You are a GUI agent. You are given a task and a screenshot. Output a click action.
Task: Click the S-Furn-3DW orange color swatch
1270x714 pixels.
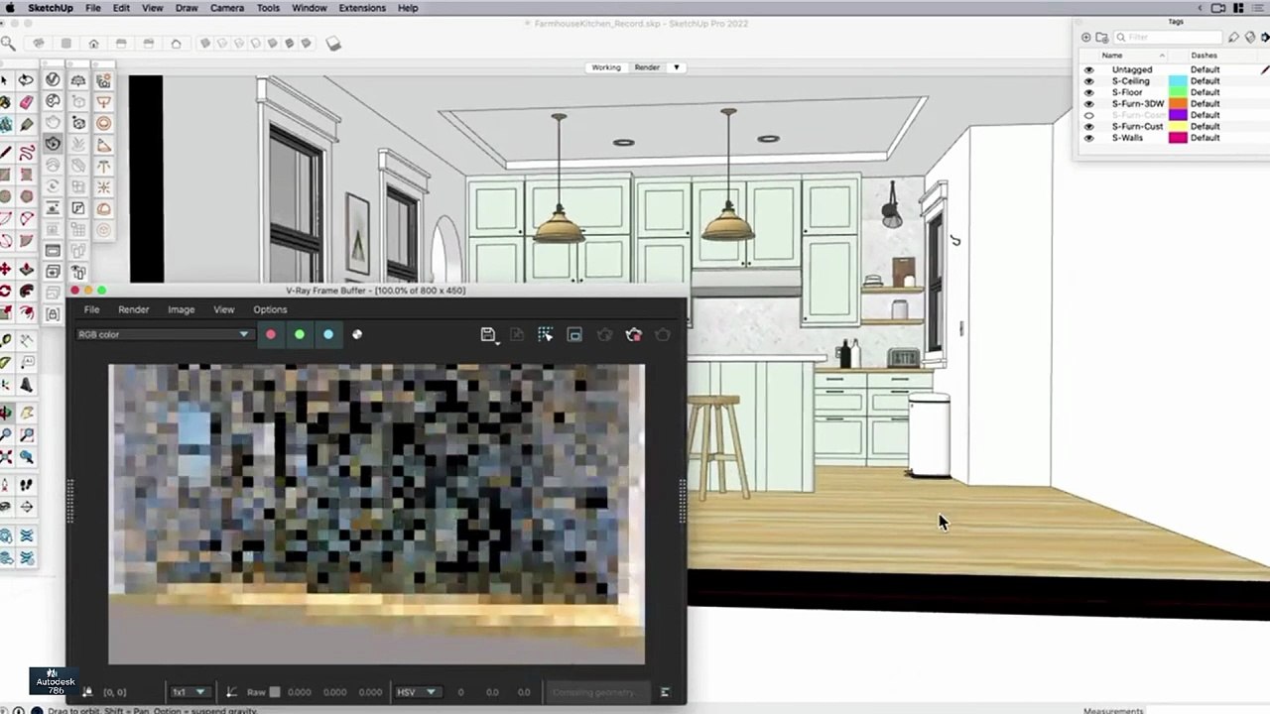pyautogui.click(x=1178, y=103)
